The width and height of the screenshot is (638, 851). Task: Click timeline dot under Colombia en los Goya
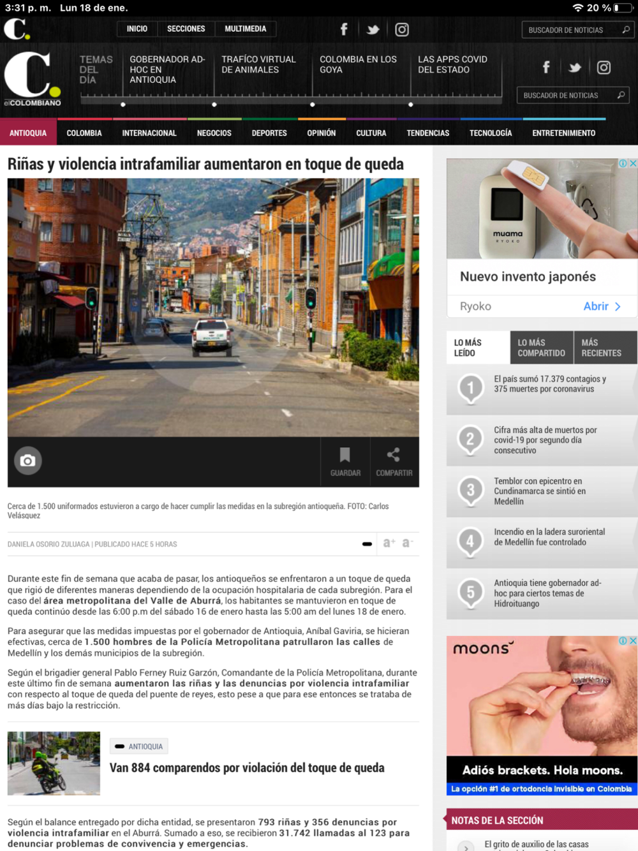[313, 104]
